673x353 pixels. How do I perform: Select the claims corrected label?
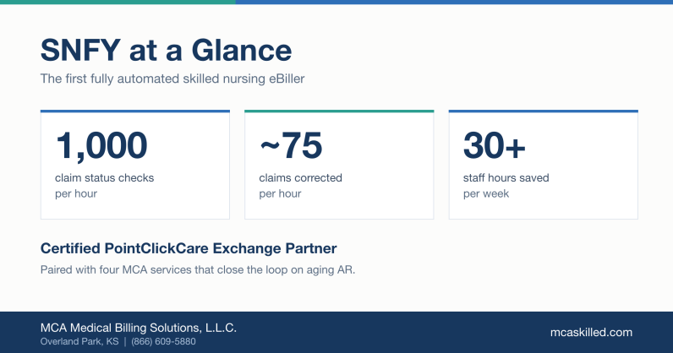click(300, 177)
